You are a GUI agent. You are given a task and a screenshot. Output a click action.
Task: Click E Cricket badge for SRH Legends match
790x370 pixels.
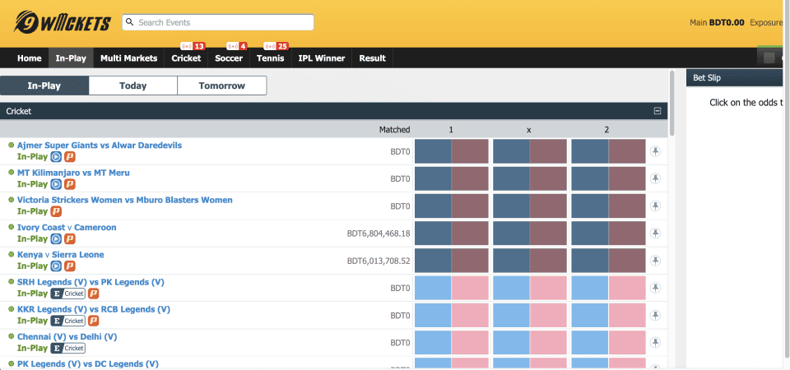pyautogui.click(x=68, y=294)
